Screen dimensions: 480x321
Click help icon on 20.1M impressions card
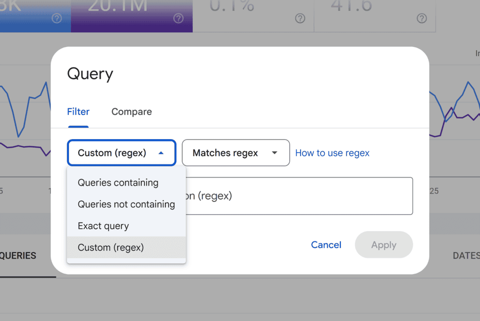[178, 18]
